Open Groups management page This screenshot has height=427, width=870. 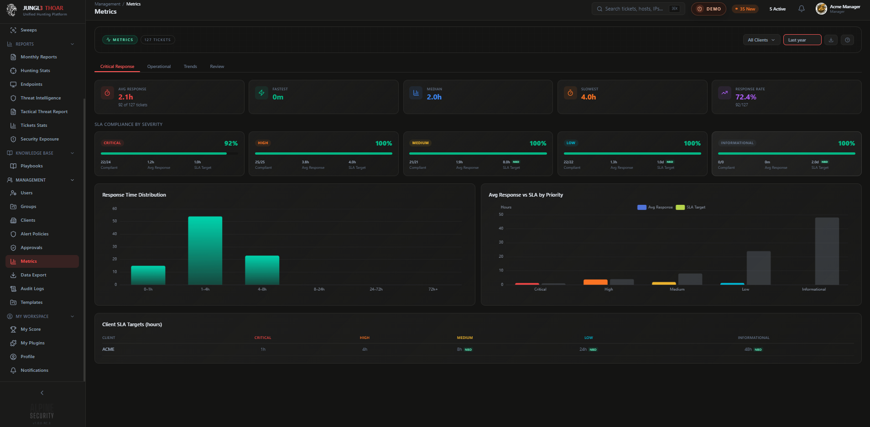tap(42, 207)
